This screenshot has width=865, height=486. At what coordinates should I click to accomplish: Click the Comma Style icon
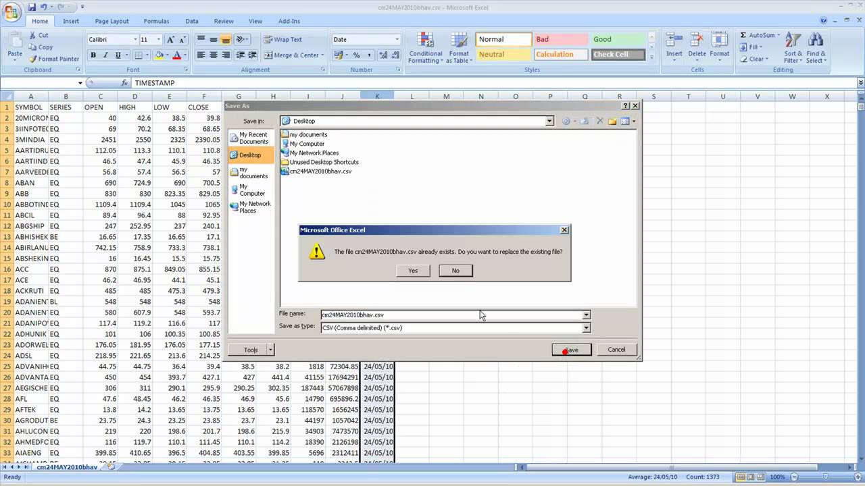click(x=370, y=55)
